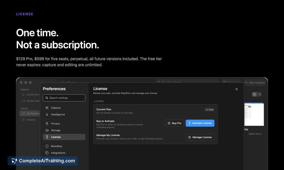This screenshot has width=284, height=170.
Task: Open Branding settings circle icon
Action: pyautogui.click(x=47, y=146)
